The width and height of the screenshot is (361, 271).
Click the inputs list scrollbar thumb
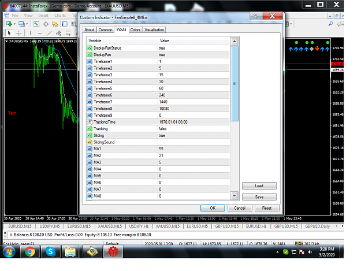tap(235, 84)
